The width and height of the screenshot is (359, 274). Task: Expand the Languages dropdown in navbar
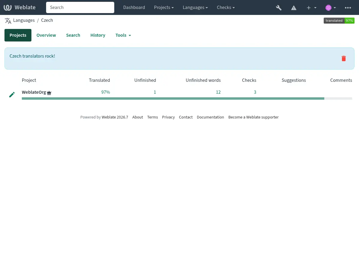coord(195,7)
